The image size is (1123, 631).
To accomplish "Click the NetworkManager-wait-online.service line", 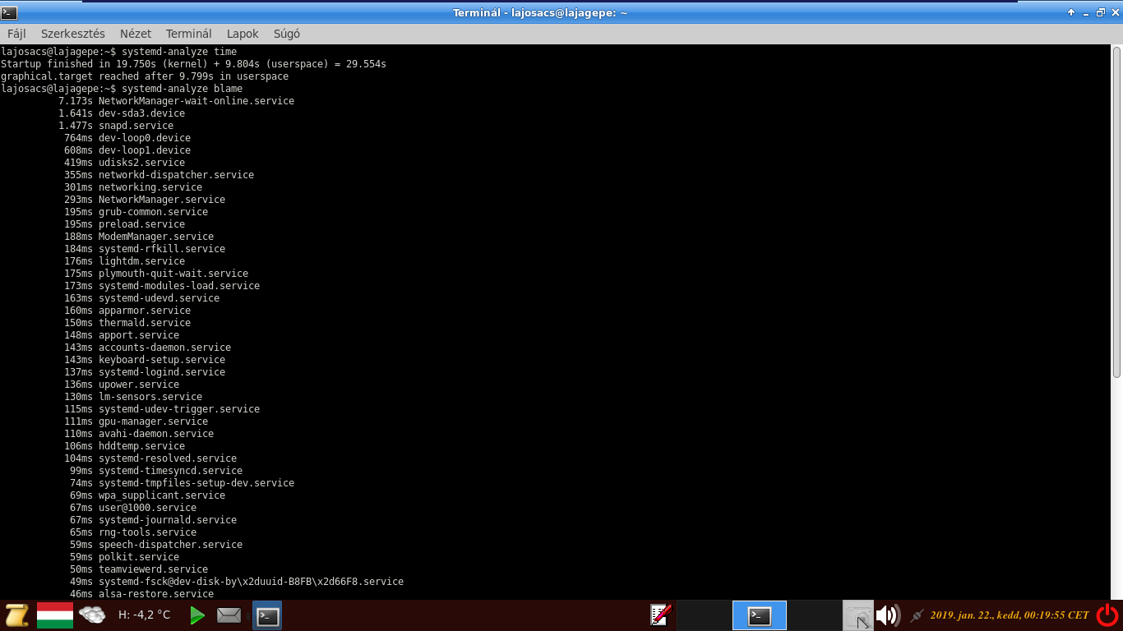I will [176, 101].
